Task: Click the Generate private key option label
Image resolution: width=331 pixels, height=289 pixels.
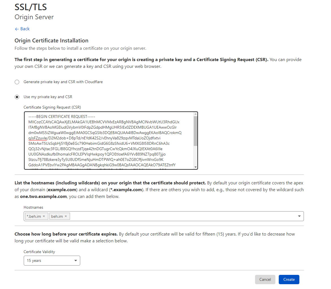Action: click(63, 82)
